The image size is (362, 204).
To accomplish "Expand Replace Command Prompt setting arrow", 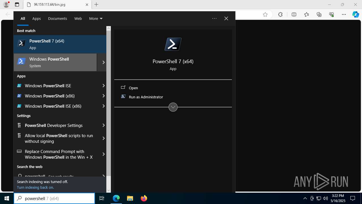I will pos(104,154).
